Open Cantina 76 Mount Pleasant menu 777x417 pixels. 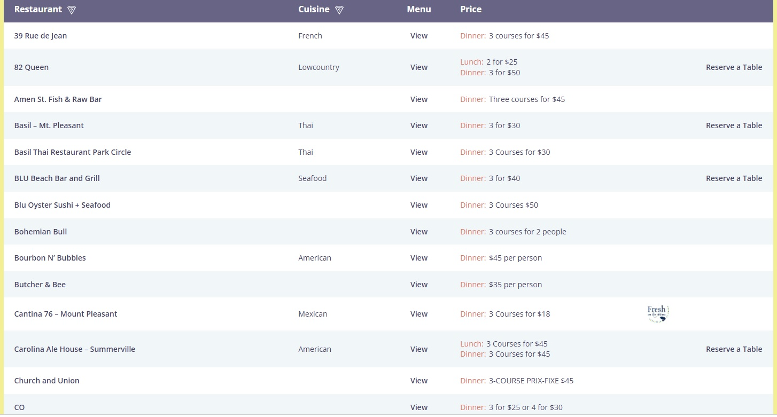418,314
